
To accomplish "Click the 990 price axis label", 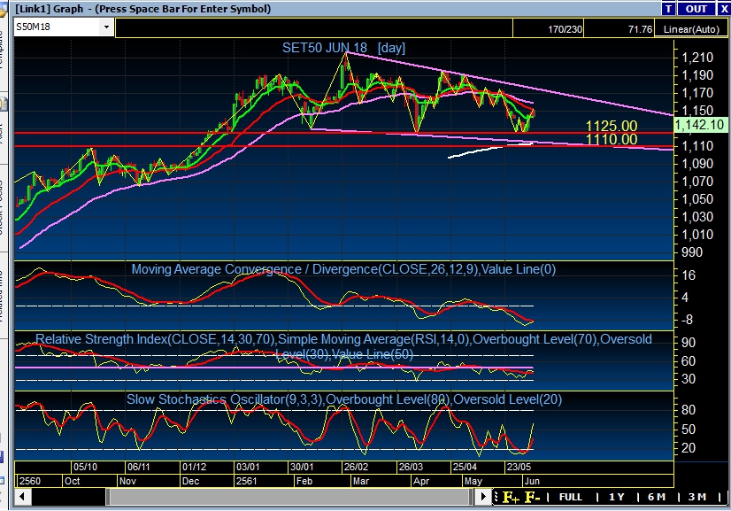I will 692,252.
